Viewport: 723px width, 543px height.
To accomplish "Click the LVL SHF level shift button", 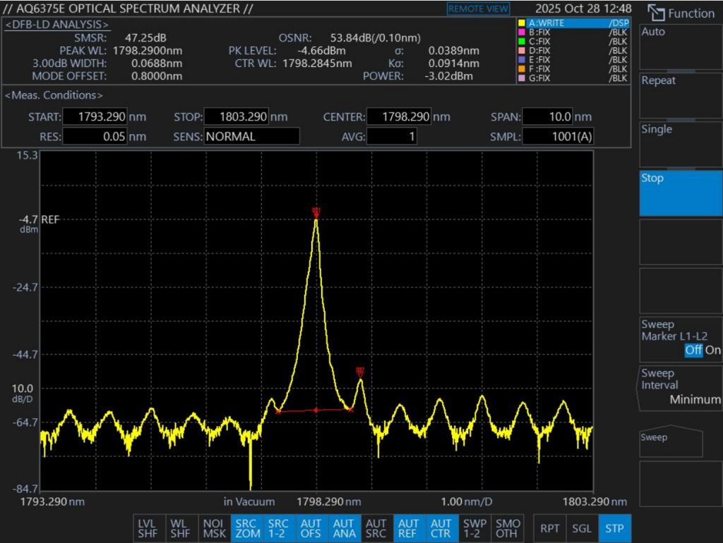I will coord(148,528).
